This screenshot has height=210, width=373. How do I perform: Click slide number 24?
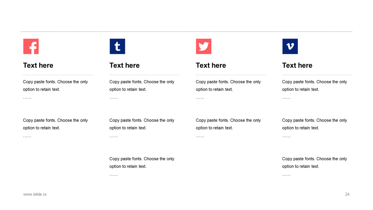pos(347,194)
